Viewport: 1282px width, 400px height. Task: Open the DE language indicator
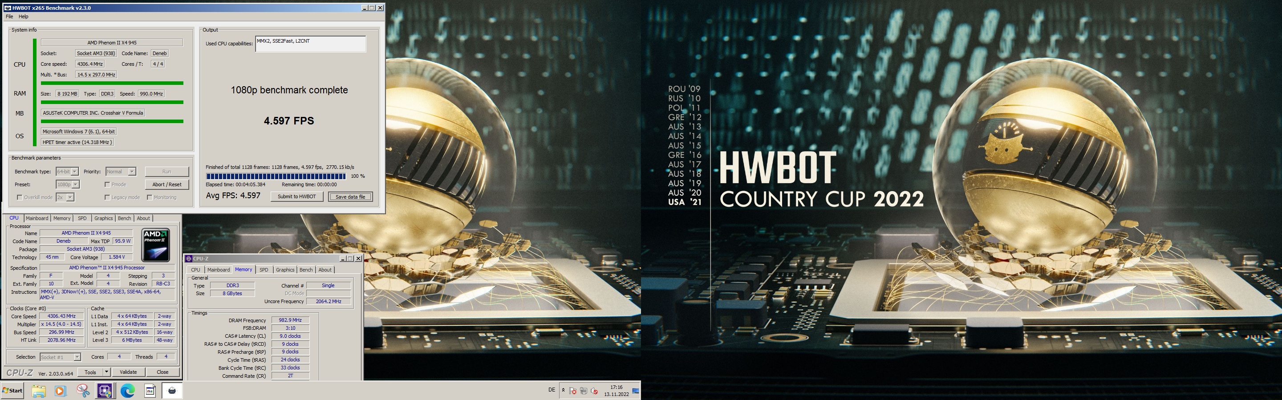point(552,390)
